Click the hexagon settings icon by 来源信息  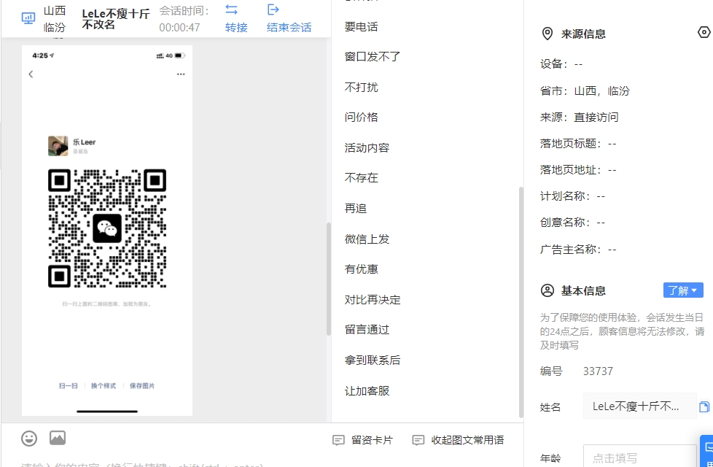pos(704,32)
